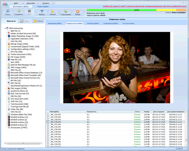Collapse the Мой компьютер tree node
The image size is (189, 151).
click(5, 28)
